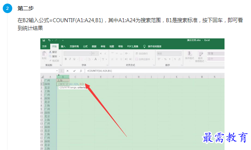
Task: Open the 数字 group dialog launcher
Action: pos(181,65)
